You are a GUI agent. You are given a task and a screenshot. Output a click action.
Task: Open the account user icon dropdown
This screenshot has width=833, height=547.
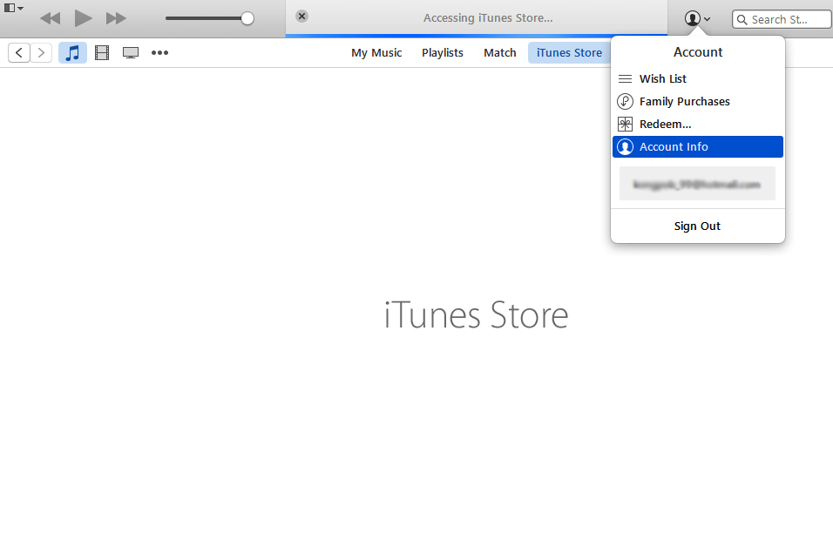coord(697,18)
